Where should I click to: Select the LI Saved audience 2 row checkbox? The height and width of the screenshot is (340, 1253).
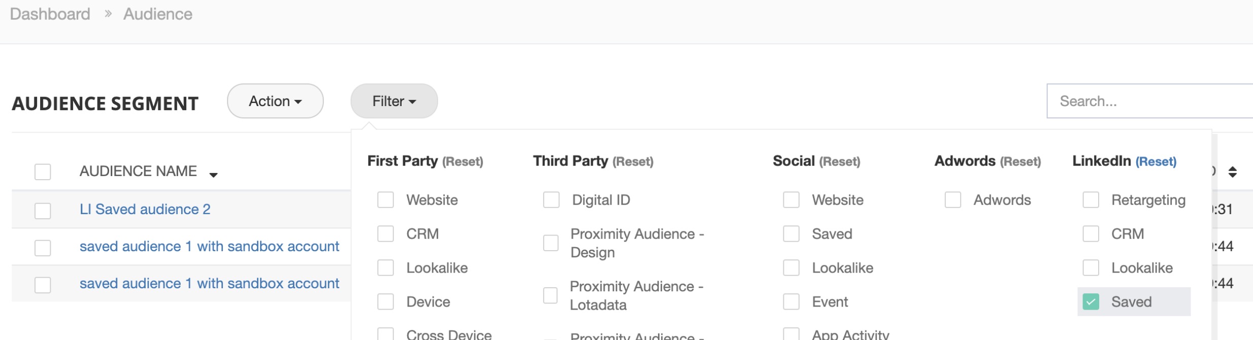pos(43,210)
